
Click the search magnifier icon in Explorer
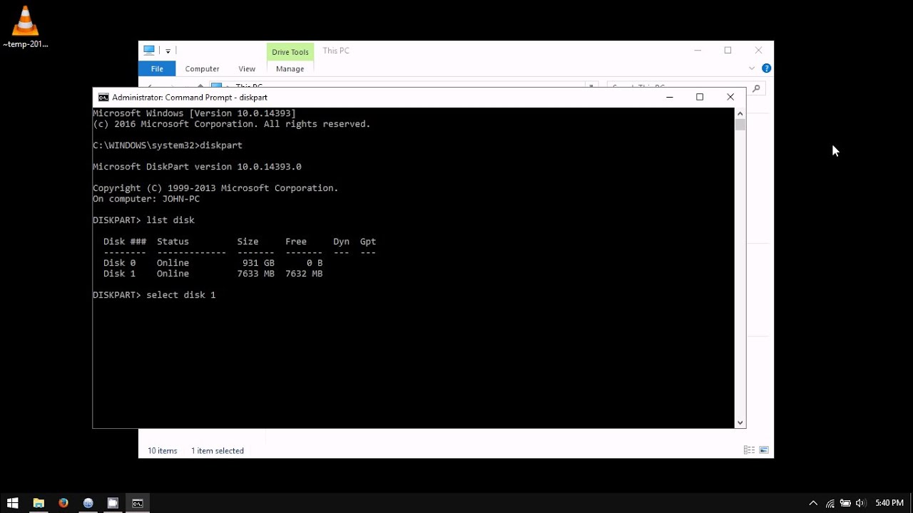pyautogui.click(x=756, y=88)
